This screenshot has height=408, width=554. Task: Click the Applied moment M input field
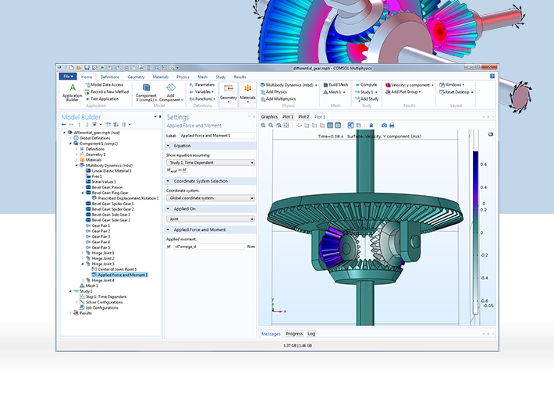209,247
